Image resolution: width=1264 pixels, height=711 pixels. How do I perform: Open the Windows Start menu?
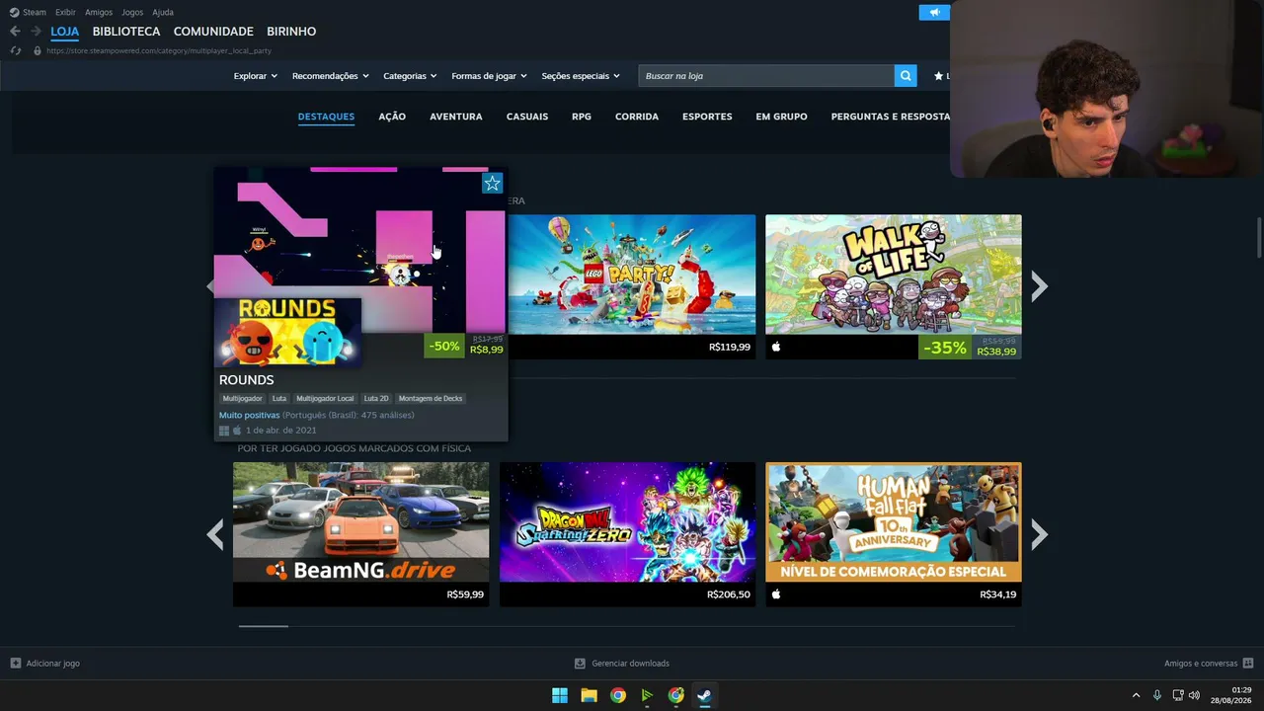pyautogui.click(x=560, y=695)
